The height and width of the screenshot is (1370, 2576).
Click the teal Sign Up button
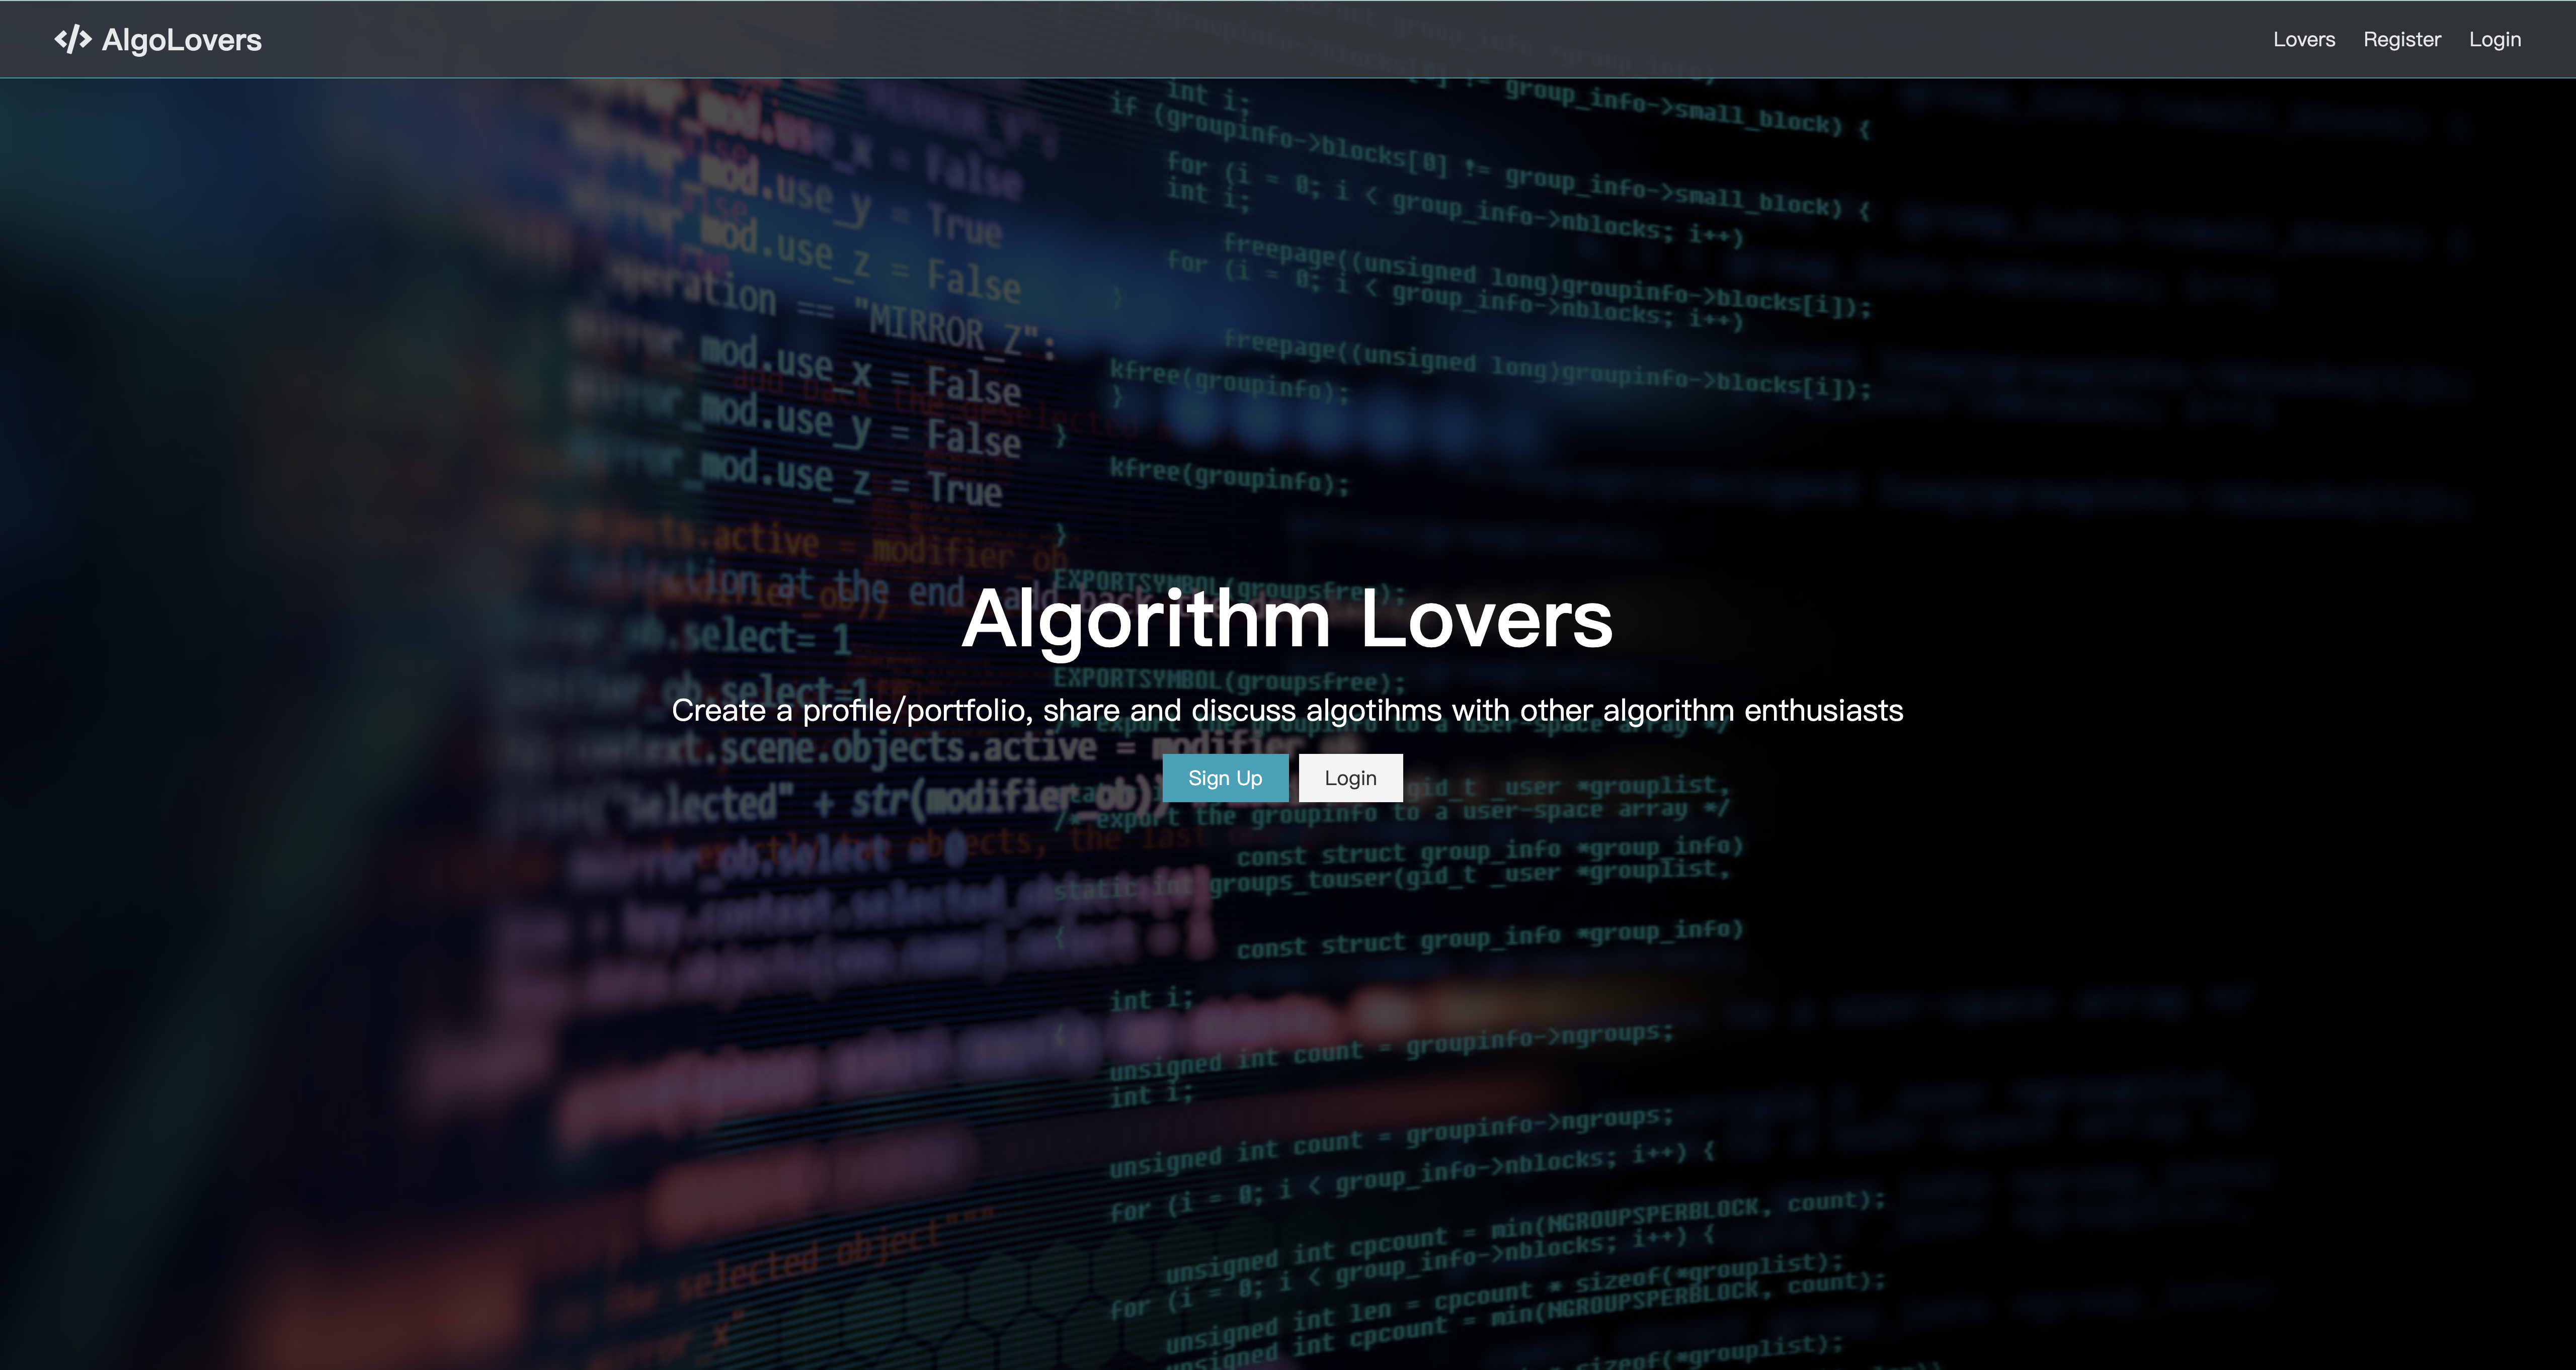pyautogui.click(x=1225, y=778)
